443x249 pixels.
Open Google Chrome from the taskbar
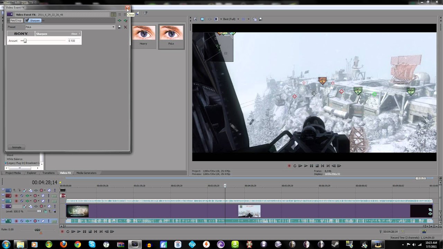click(x=78, y=245)
